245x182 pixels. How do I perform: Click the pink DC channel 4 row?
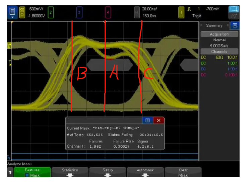(x=219, y=75)
